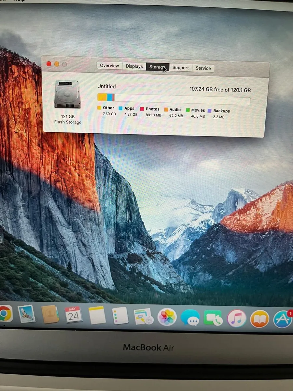Click the 'Untitled' volume name
Screen dimensions: 293x391
pyautogui.click(x=106, y=86)
